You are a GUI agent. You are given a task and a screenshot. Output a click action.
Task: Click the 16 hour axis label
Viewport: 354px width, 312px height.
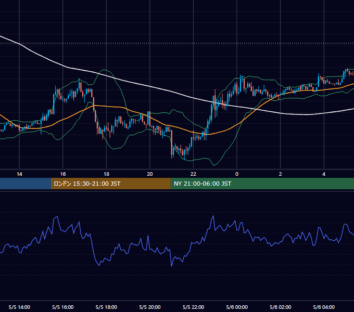63,174
